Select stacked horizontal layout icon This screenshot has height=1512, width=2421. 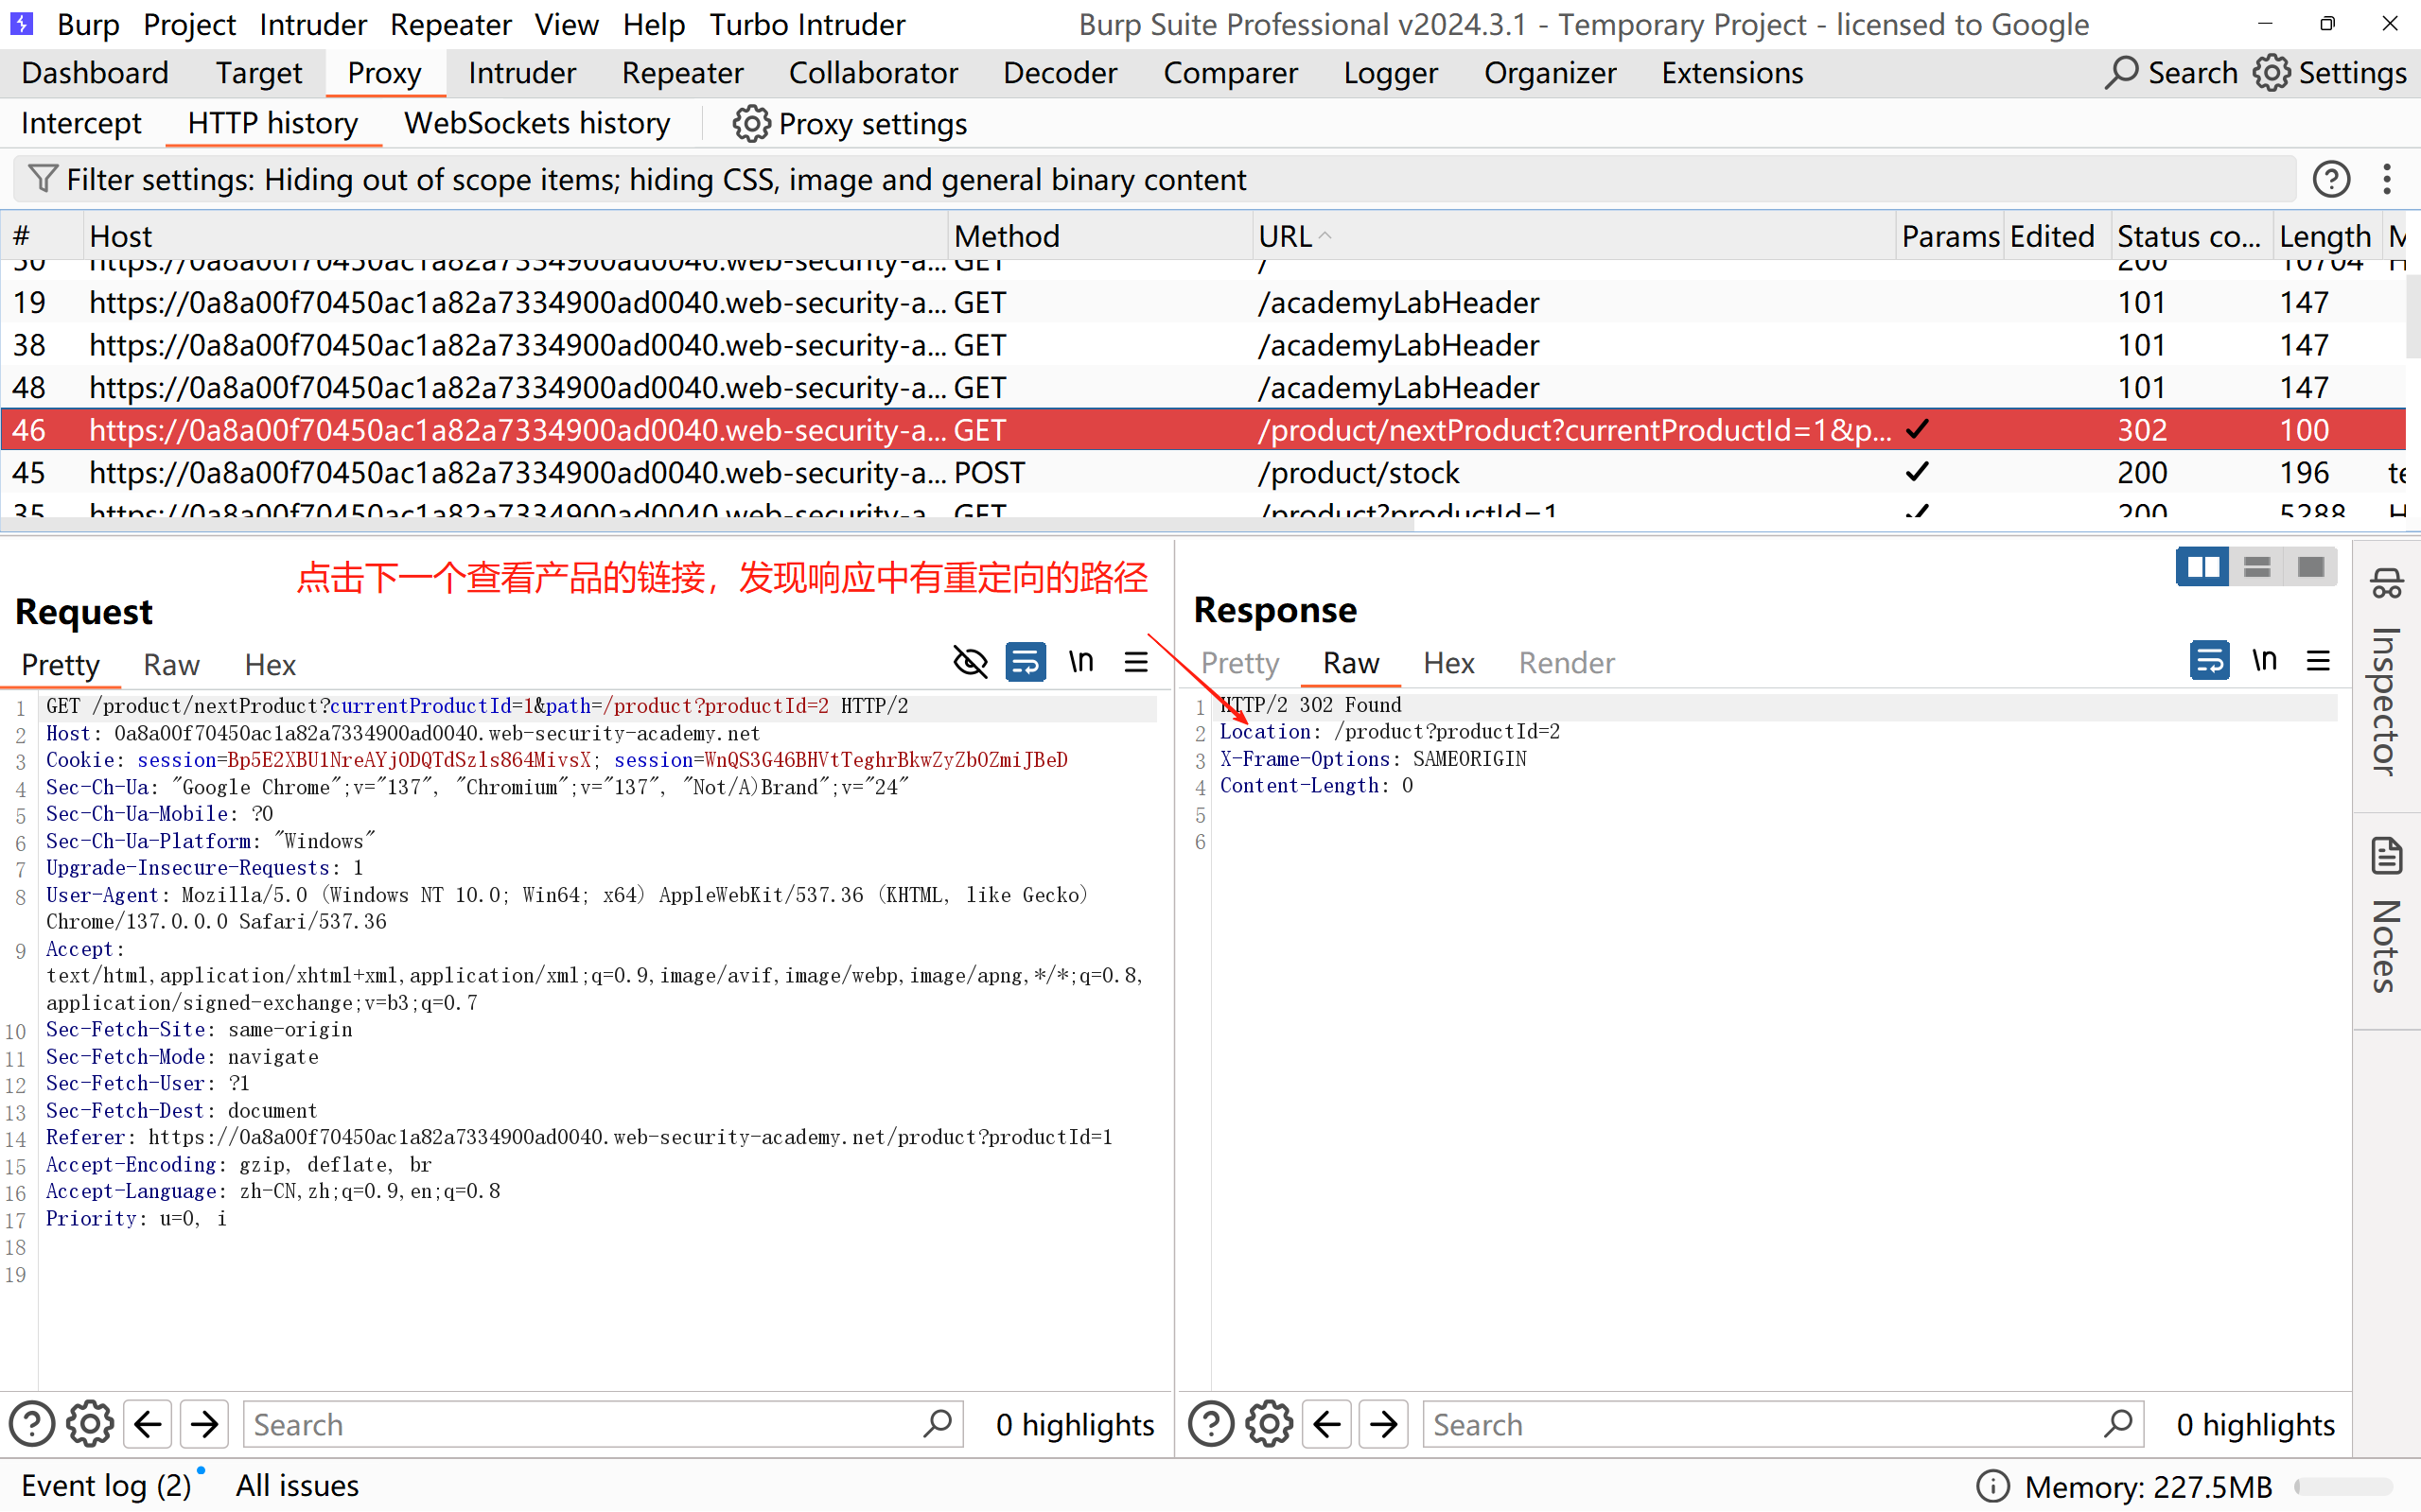(2257, 567)
